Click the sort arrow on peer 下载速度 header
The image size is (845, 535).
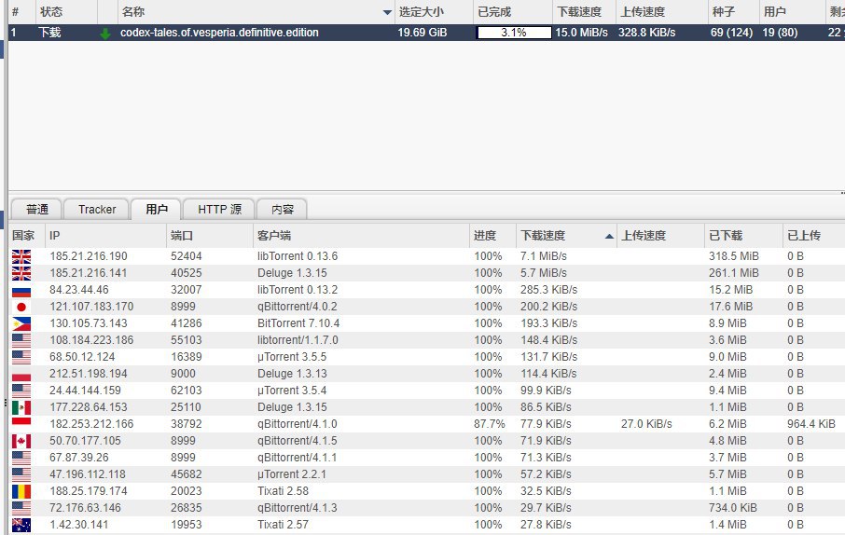tap(609, 236)
